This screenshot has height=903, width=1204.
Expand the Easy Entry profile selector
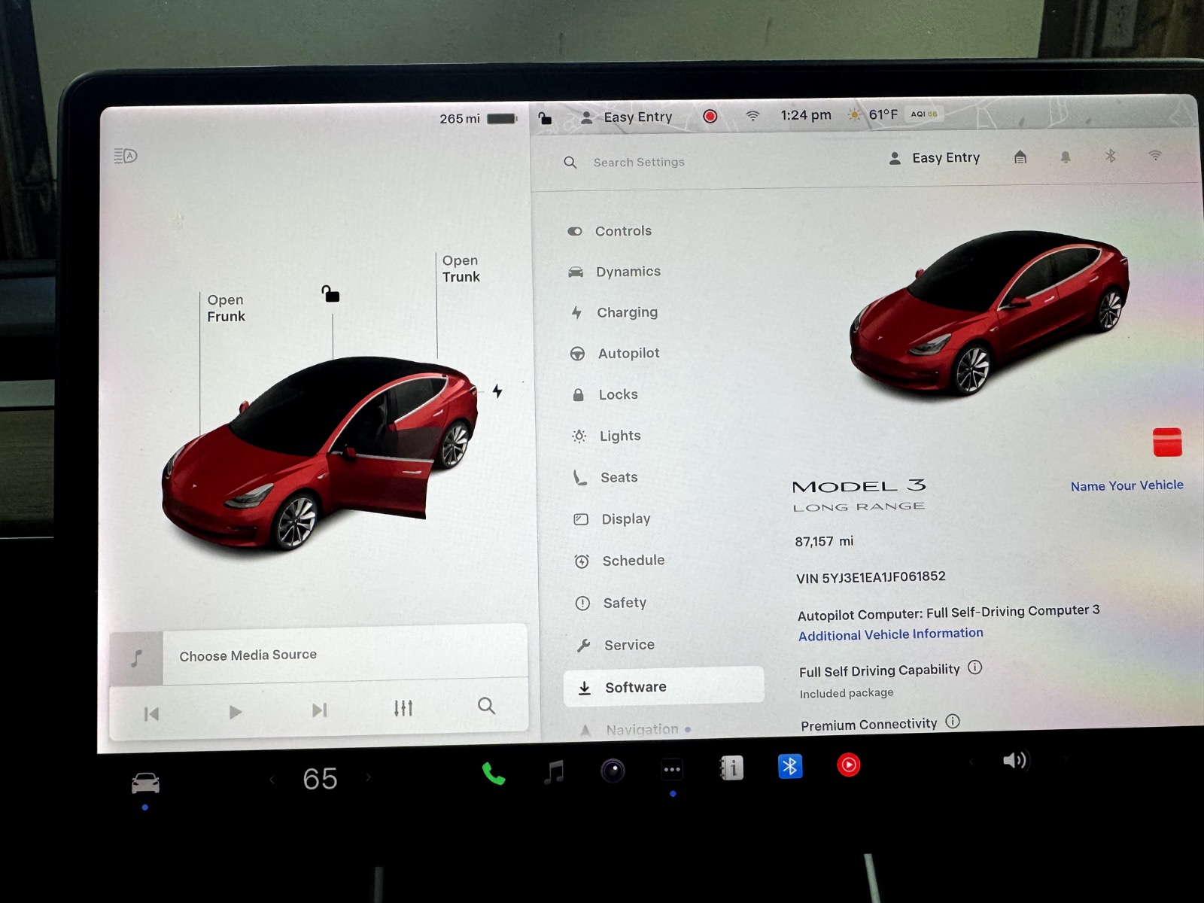coord(935,158)
